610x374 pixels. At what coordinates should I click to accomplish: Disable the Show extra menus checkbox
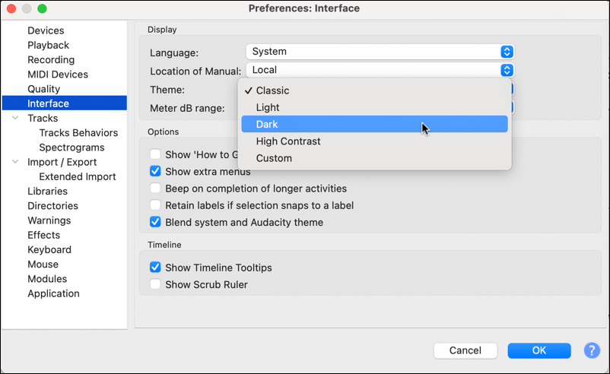155,172
